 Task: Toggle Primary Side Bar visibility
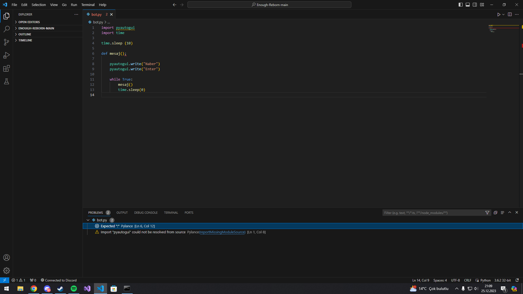461,5
